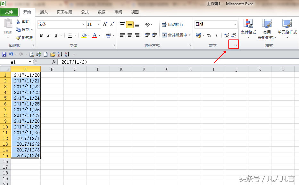Click the 粘贴 paste button

tap(7, 27)
